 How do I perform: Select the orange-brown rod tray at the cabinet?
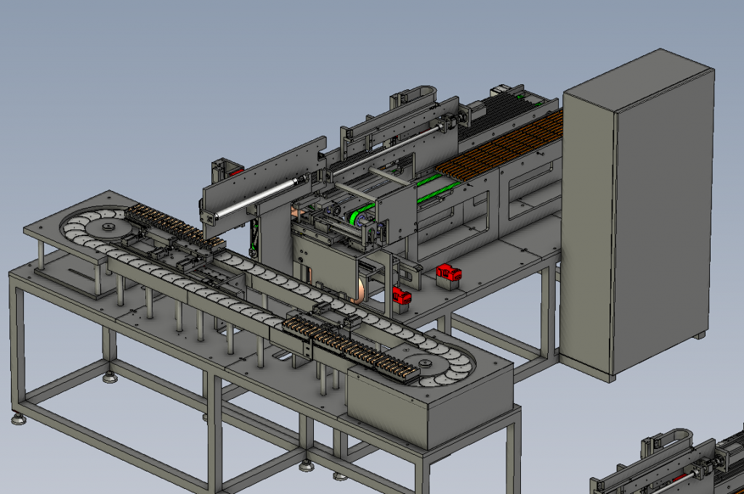[500, 146]
